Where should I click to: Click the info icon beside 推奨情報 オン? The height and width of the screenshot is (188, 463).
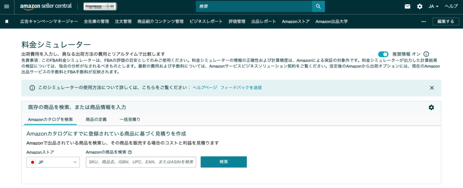[426, 54]
